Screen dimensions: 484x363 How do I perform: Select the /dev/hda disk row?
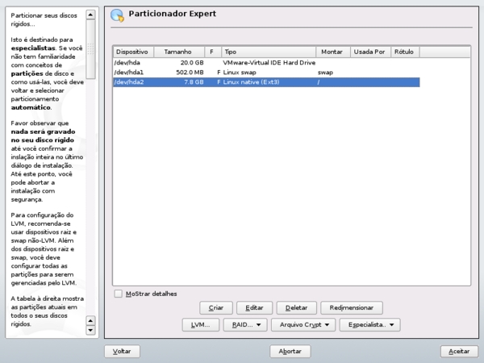[266, 63]
